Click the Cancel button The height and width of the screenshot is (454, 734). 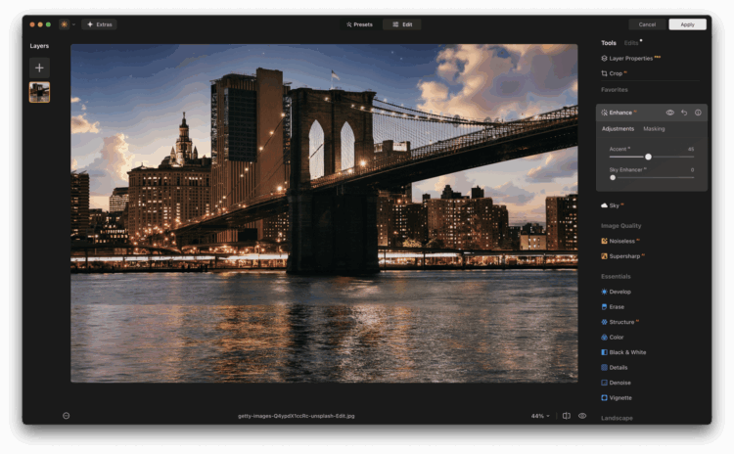[x=647, y=23]
